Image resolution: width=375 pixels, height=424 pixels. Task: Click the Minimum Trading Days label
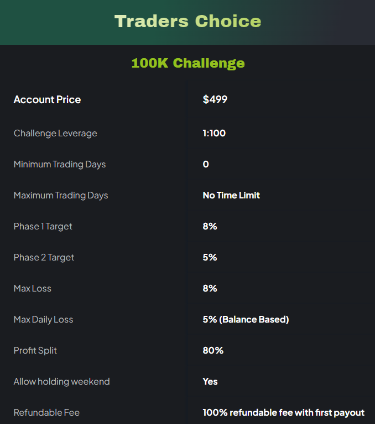point(60,165)
